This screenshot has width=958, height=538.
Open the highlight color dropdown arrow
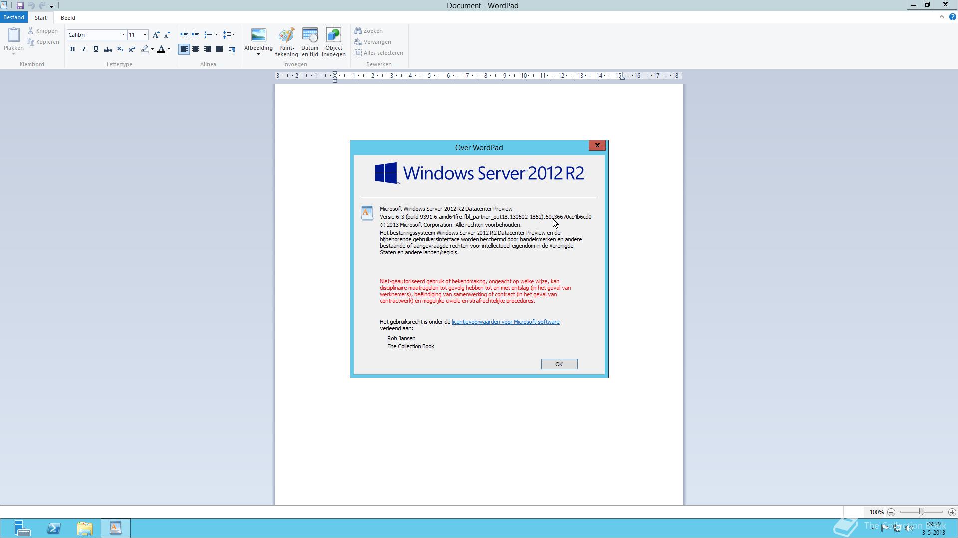[x=152, y=49]
